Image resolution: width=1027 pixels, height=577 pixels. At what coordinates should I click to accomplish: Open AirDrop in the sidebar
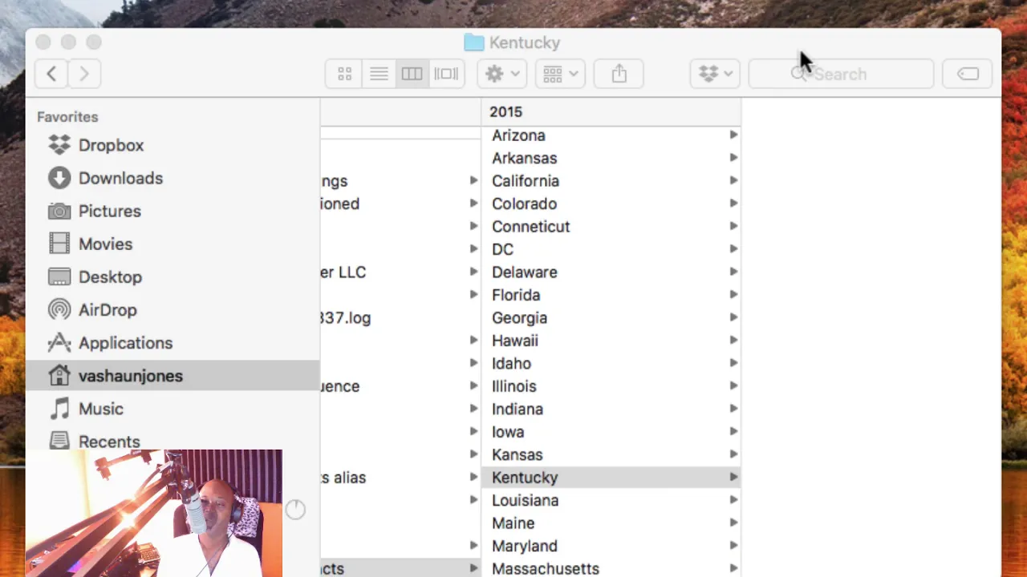point(173,309)
